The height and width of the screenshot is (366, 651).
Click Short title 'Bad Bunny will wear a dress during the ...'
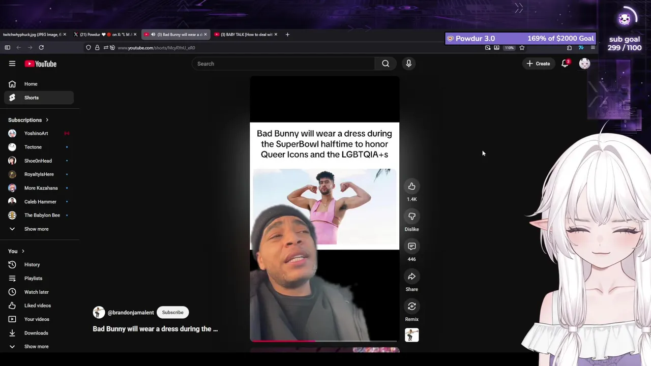pos(155,329)
